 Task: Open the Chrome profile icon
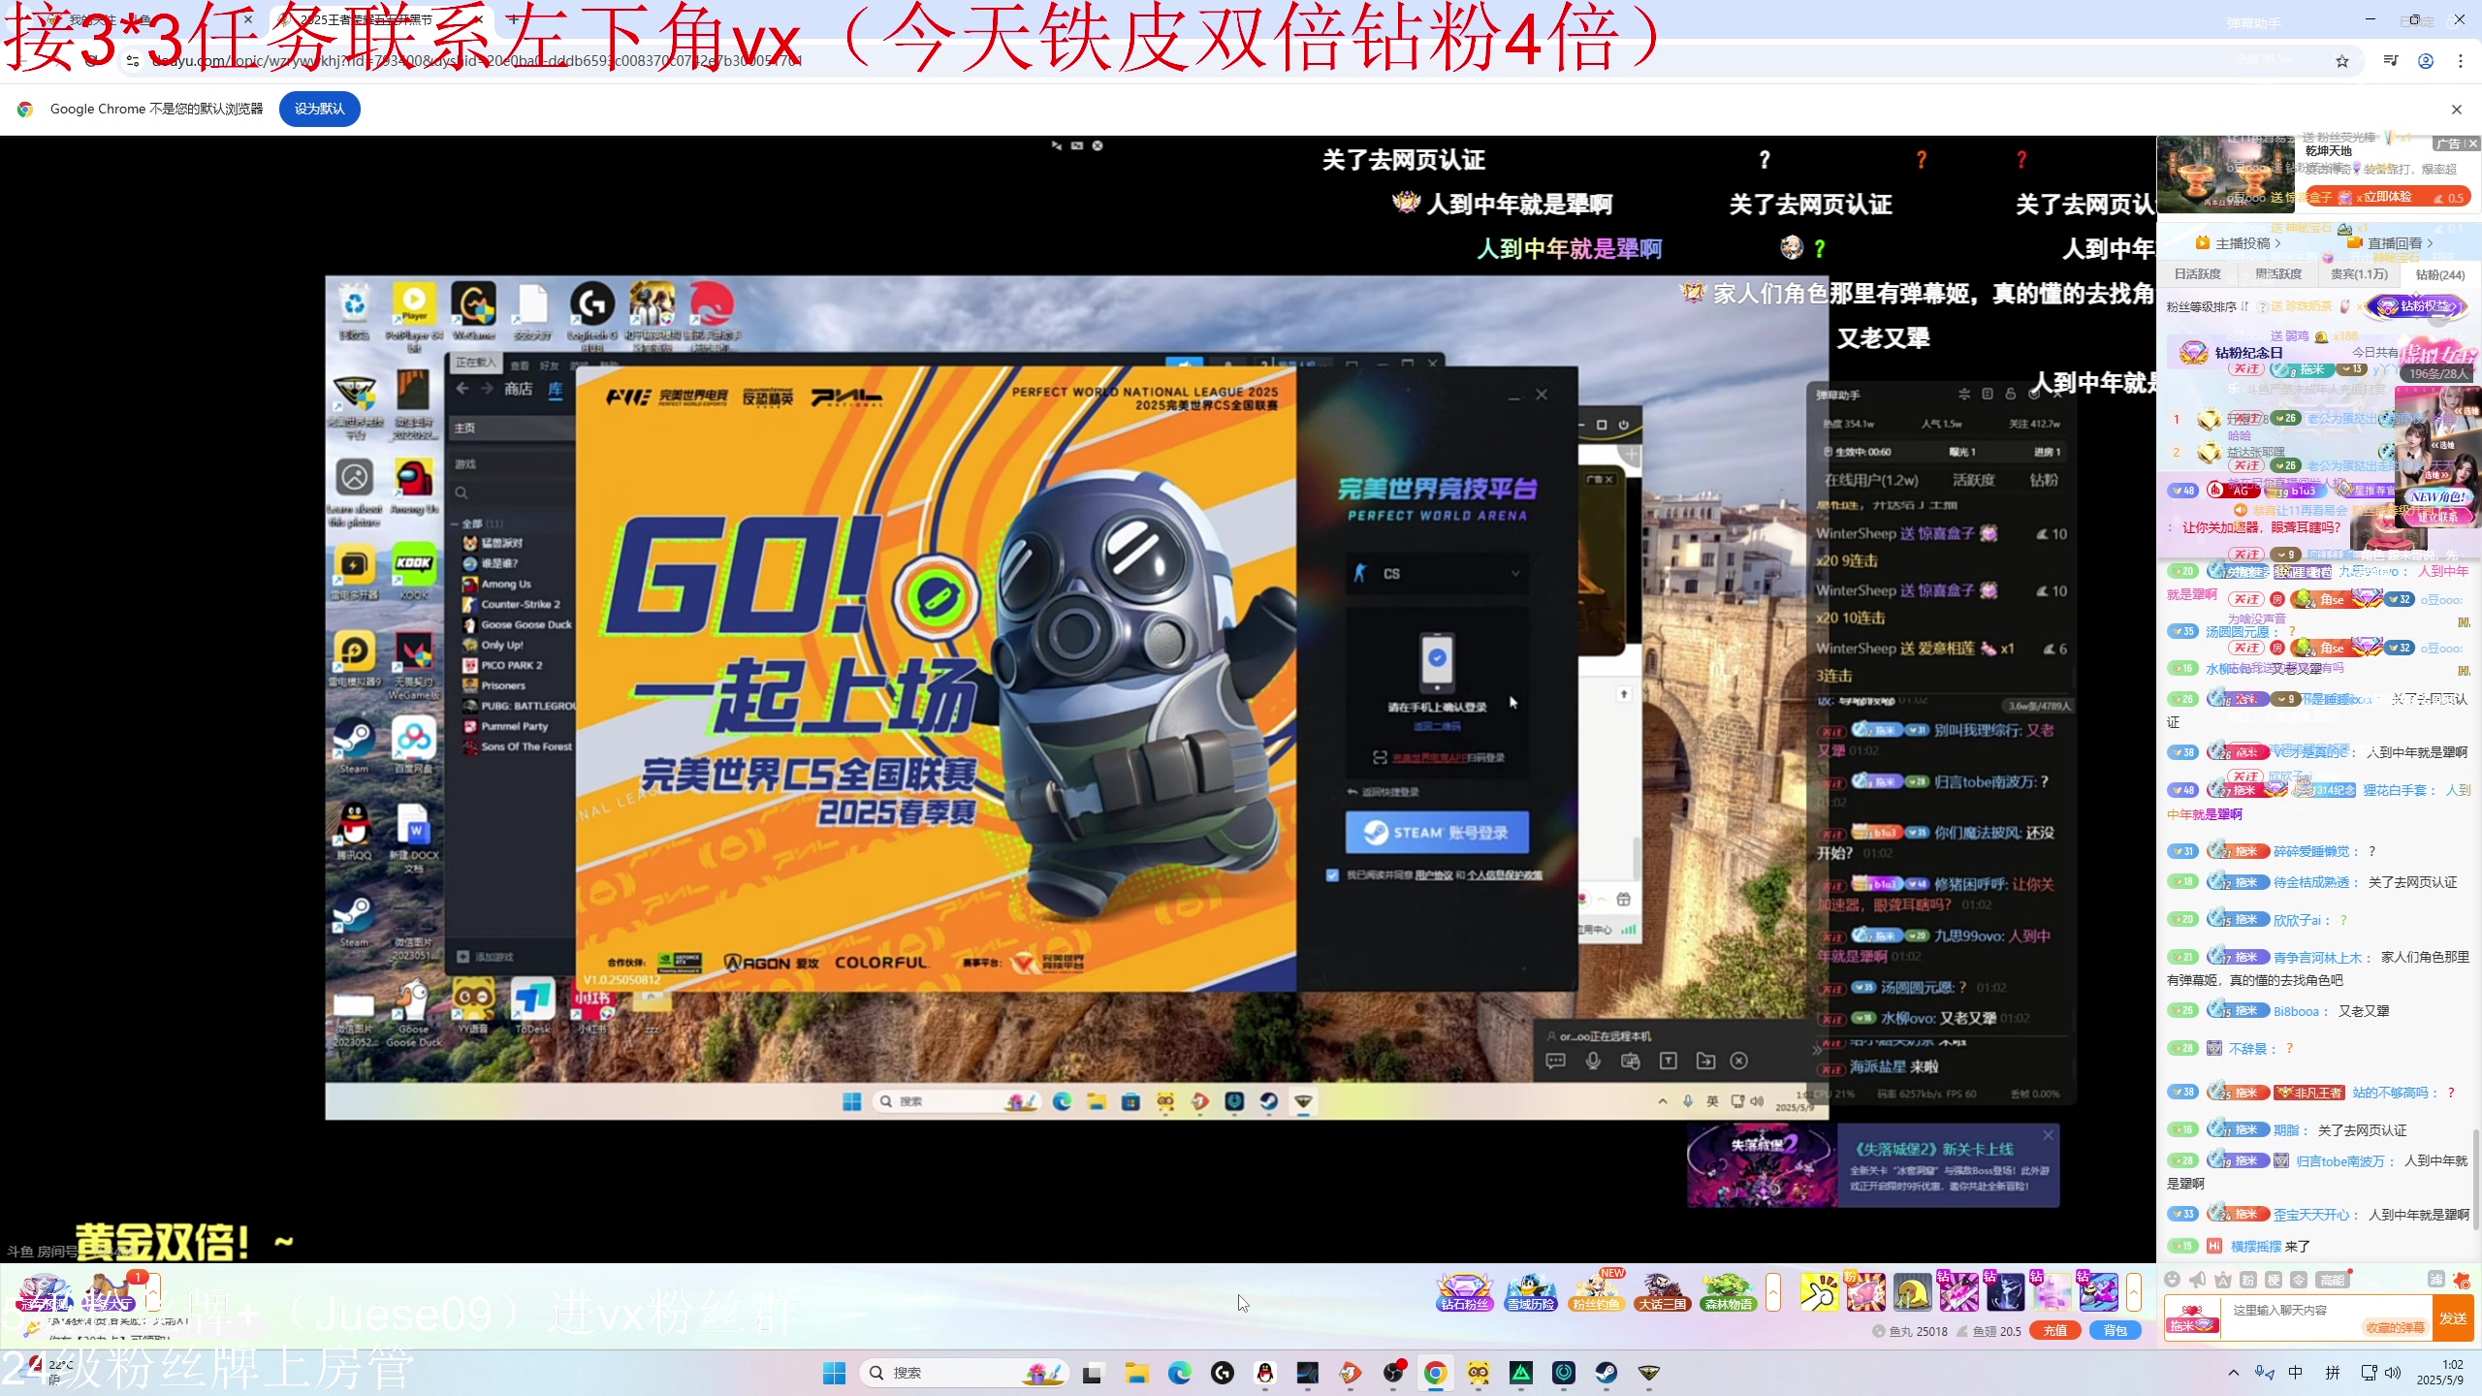pos(2426,61)
